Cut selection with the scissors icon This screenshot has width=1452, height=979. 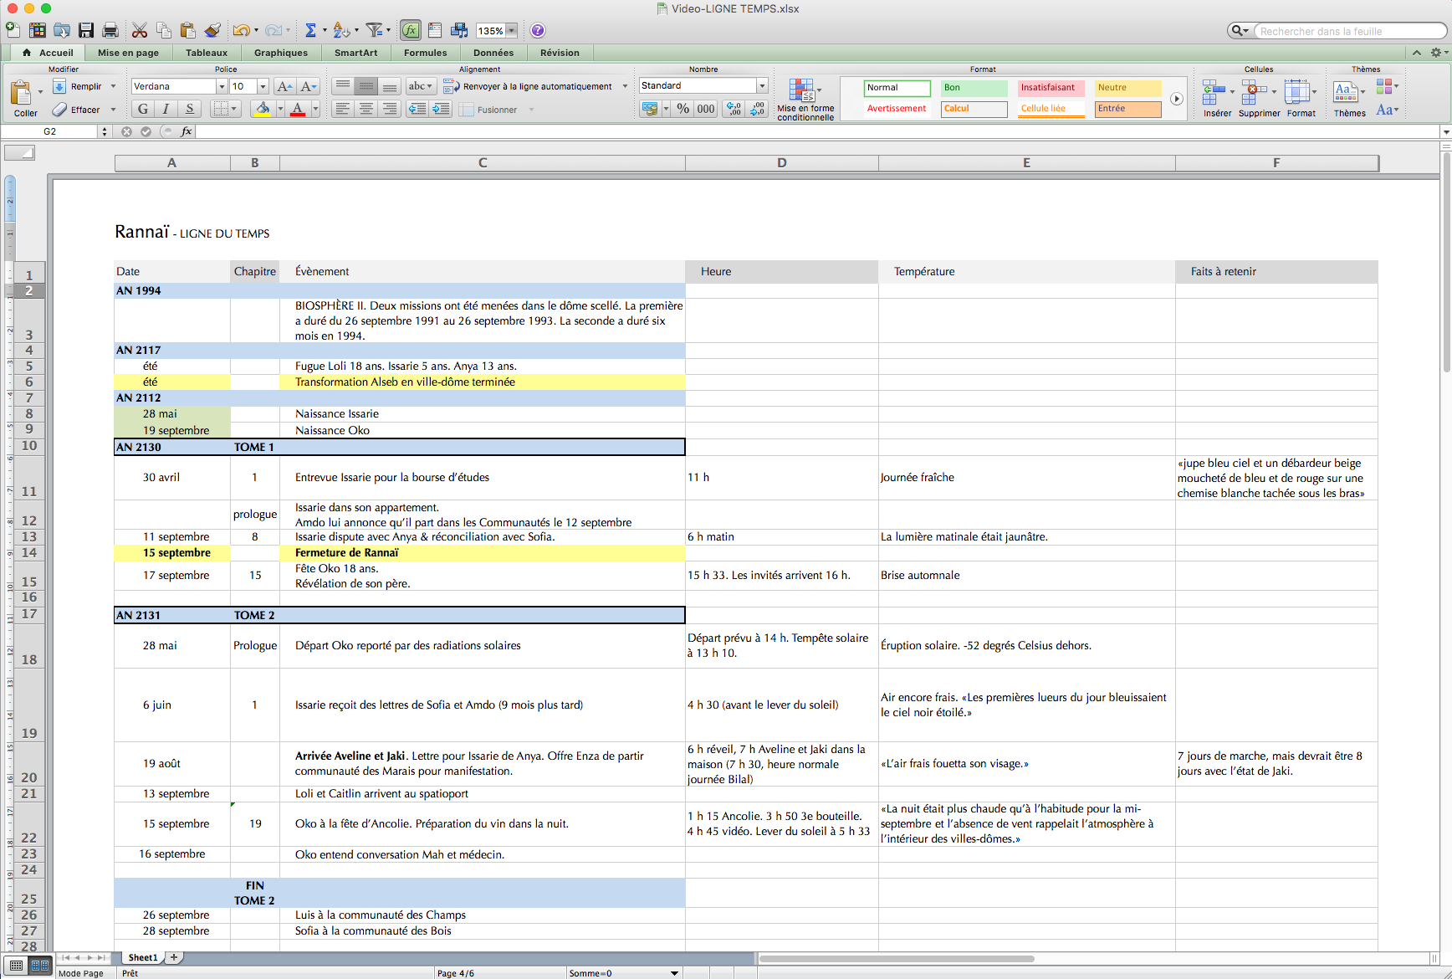click(140, 30)
